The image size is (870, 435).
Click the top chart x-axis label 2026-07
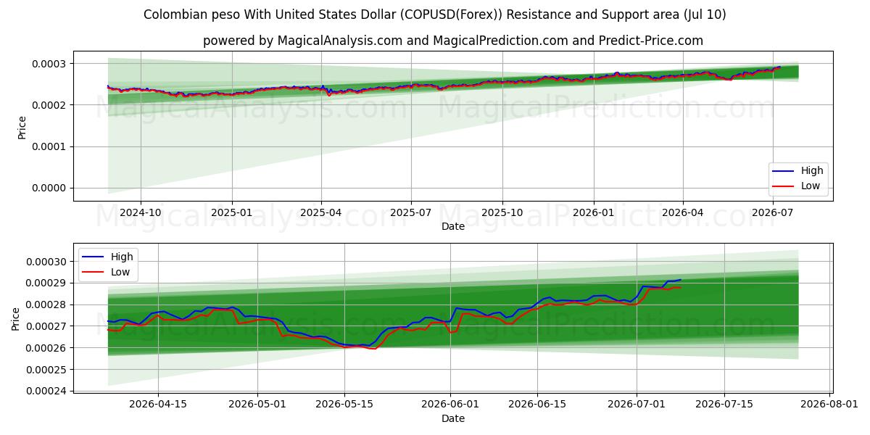(773, 212)
